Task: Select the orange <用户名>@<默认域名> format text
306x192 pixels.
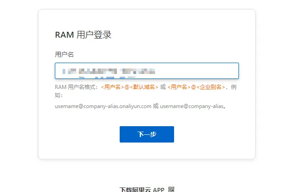Action: pyautogui.click(x=129, y=87)
